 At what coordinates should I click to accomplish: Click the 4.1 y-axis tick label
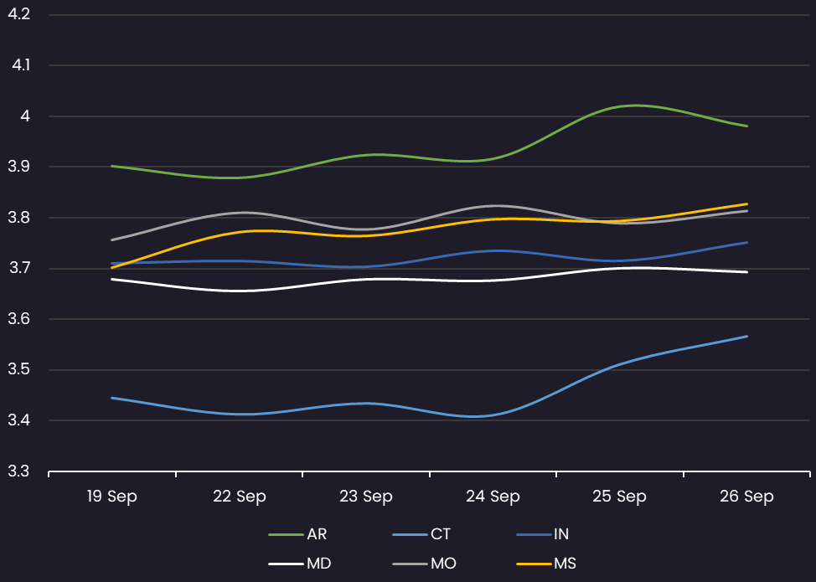click(18, 65)
